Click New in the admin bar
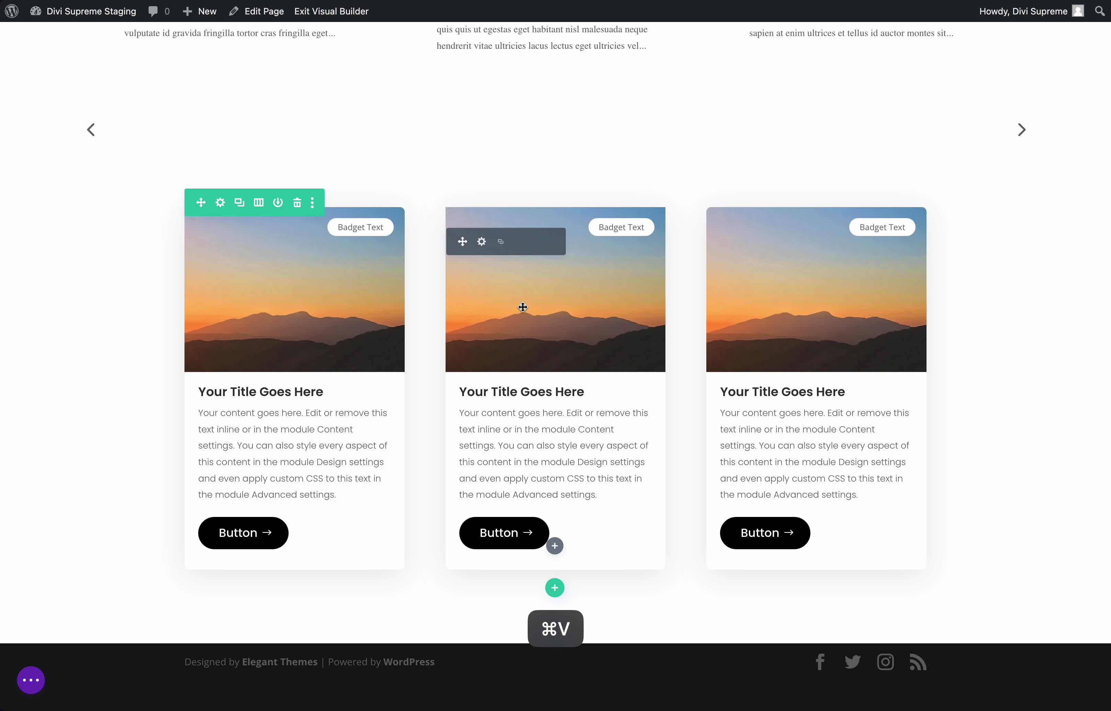 point(200,11)
